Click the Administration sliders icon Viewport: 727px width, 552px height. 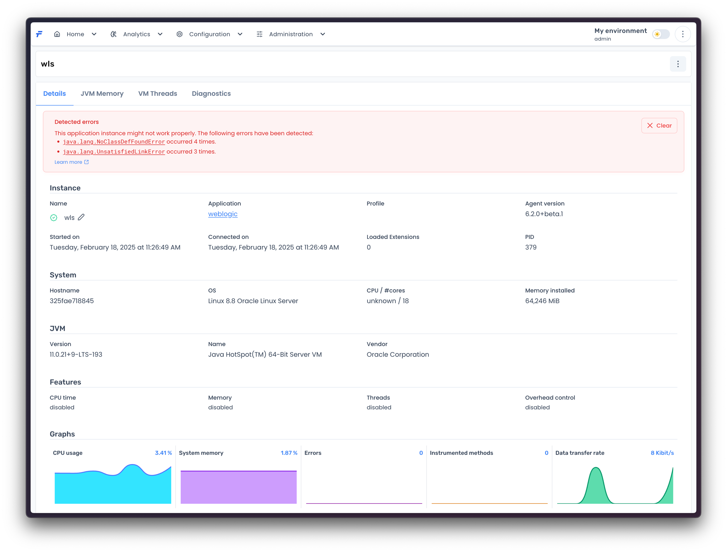(x=259, y=34)
